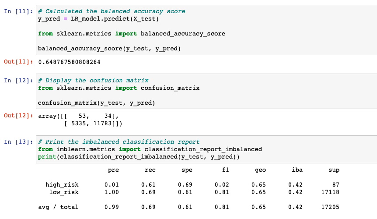Click the 'pre' column header
This screenshot has height=219, width=377.
[x=113, y=170]
